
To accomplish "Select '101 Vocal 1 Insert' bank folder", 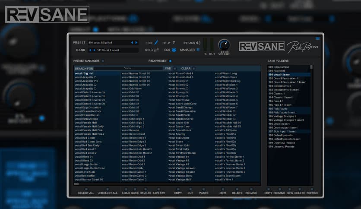I will click(x=289, y=75).
